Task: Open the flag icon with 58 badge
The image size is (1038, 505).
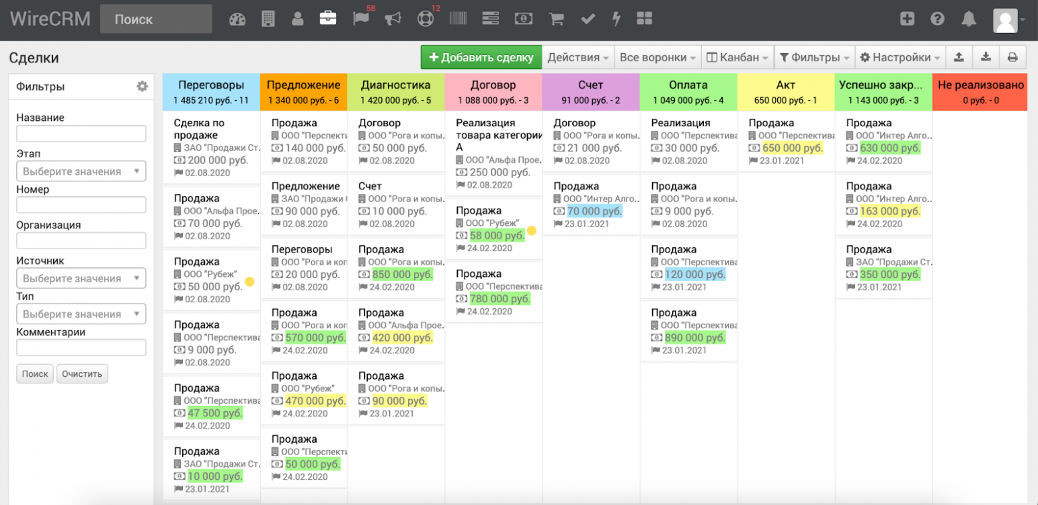Action: 361,19
